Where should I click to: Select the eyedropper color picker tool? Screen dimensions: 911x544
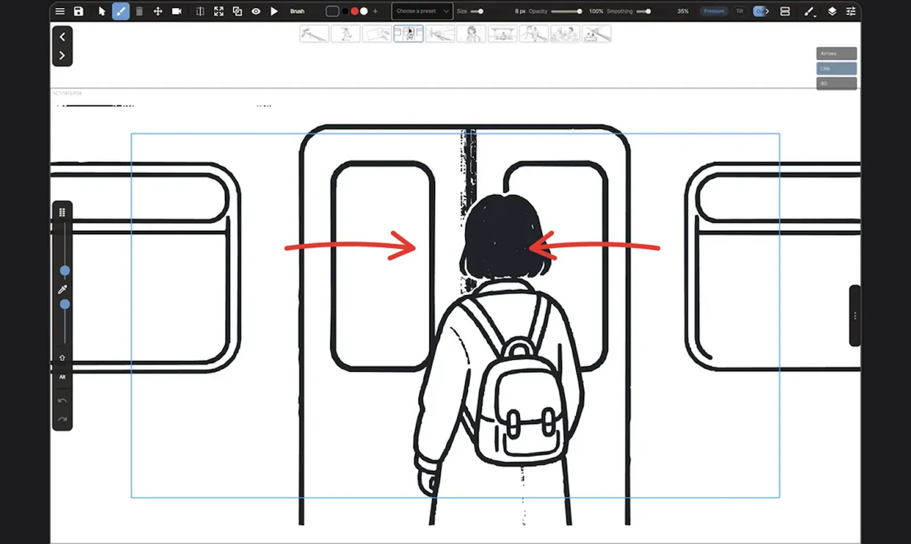(x=63, y=289)
